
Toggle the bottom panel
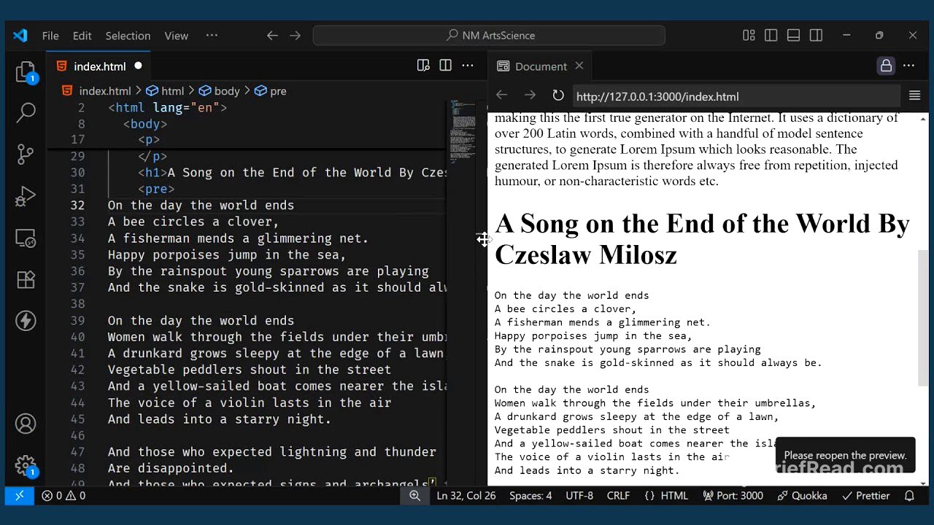(x=794, y=35)
